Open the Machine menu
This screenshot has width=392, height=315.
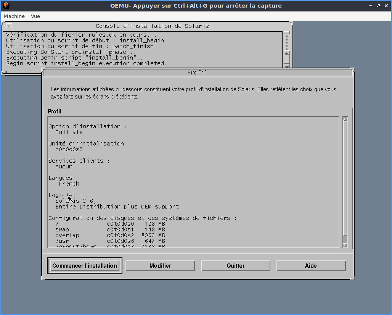[14, 16]
